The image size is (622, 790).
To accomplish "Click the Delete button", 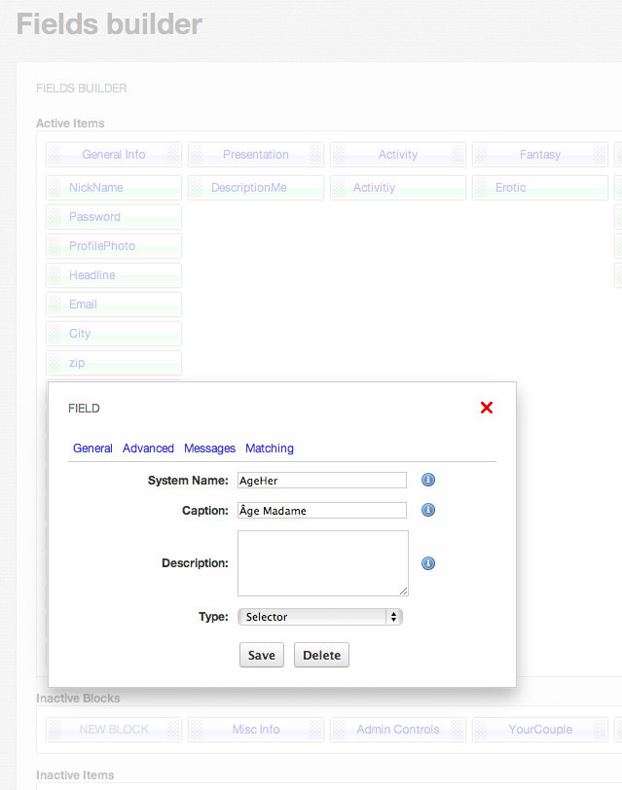I will click(321, 655).
